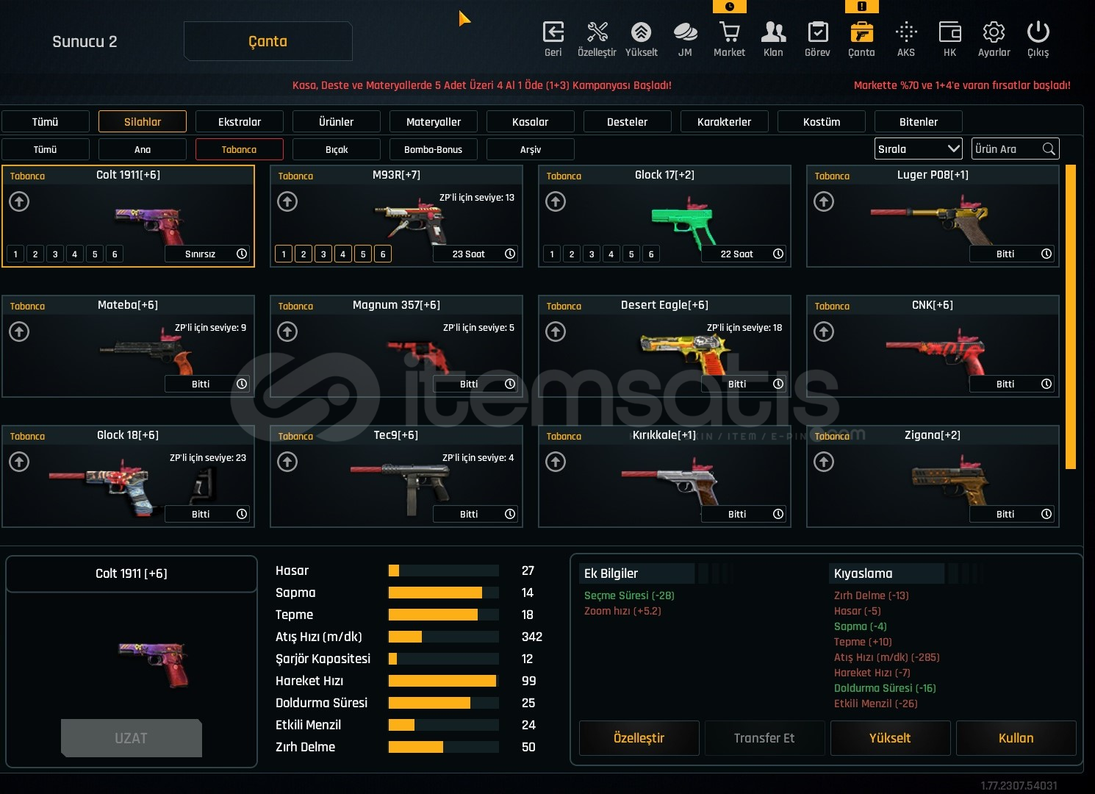Screen dimensions: 1095x794
Task: Select the Bomba-Bonus sub-category tab
Action: point(434,149)
